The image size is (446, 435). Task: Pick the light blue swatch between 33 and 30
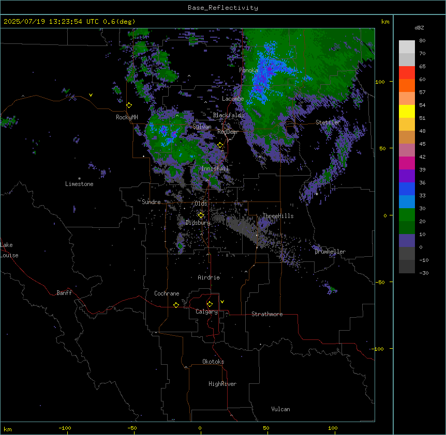click(x=407, y=202)
